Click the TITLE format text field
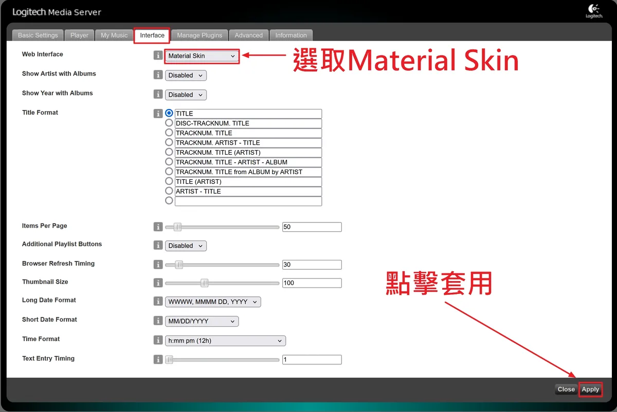 248,114
